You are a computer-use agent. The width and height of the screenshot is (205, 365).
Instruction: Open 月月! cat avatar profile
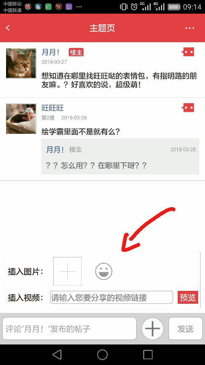(x=21, y=63)
